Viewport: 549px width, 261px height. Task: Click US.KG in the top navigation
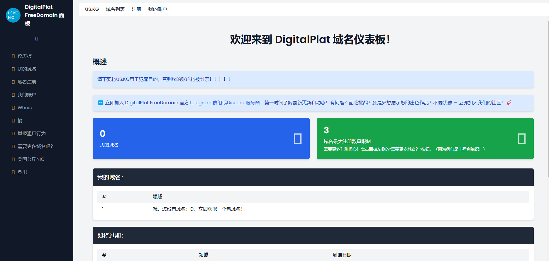[x=92, y=9]
